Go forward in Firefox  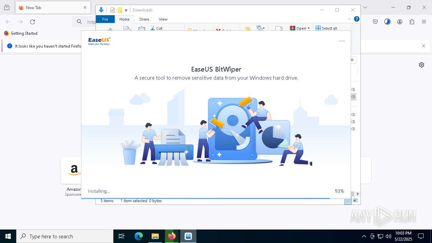click(20, 22)
